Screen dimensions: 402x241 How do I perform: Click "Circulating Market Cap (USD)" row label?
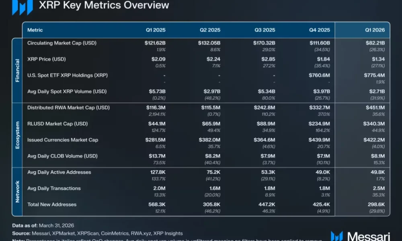click(x=62, y=43)
